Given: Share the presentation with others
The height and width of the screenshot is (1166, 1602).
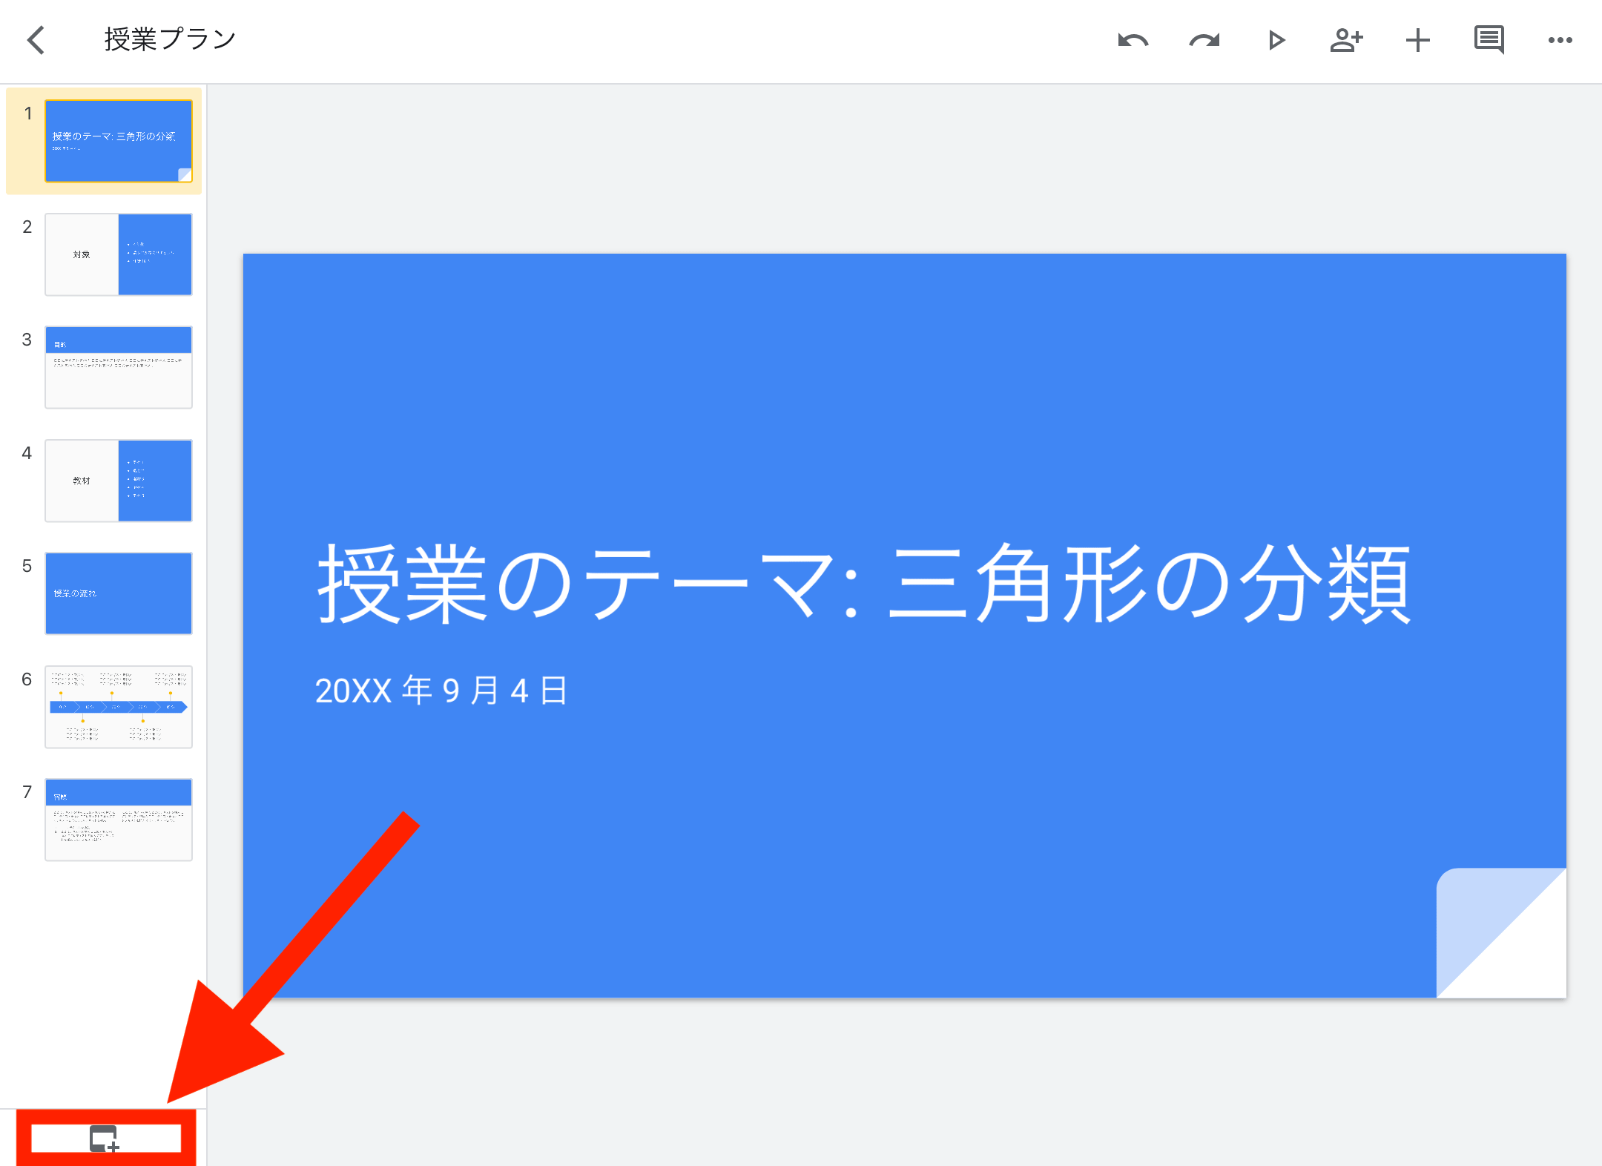Looking at the screenshot, I should [x=1348, y=41].
